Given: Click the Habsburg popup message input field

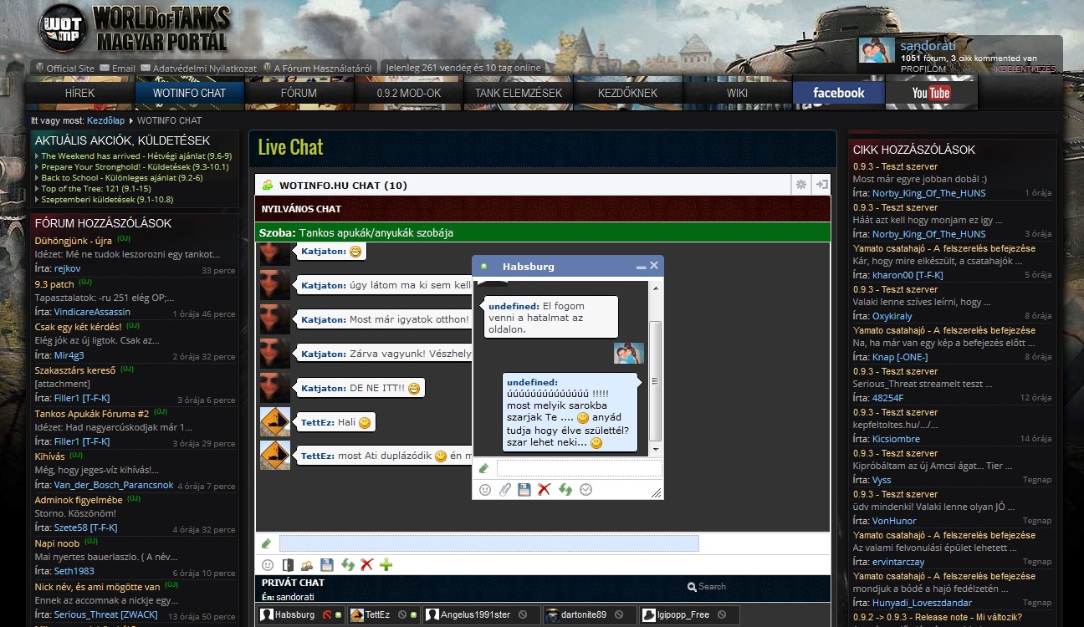Looking at the screenshot, I should coord(579,468).
